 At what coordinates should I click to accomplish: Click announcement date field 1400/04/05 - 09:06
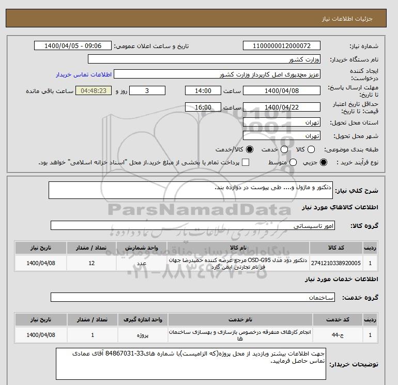click(73, 45)
